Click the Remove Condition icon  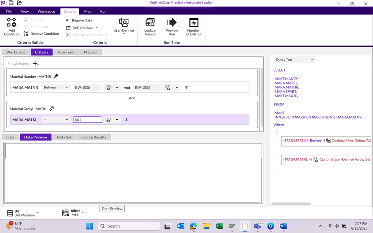(26, 34)
